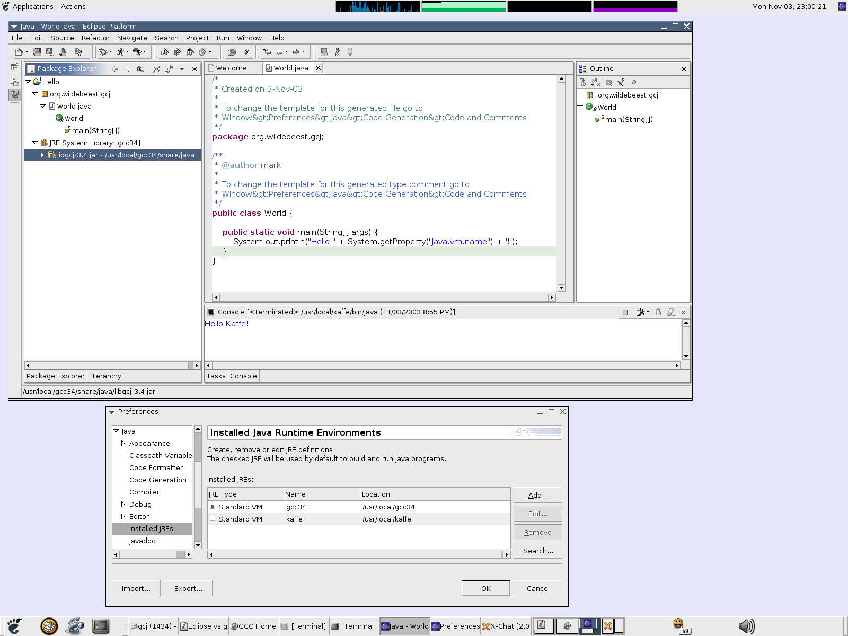Click the Java perspective icon in left bar

click(15, 95)
